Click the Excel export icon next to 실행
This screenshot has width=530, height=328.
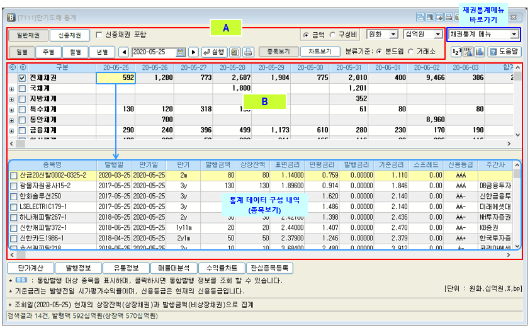[235, 52]
